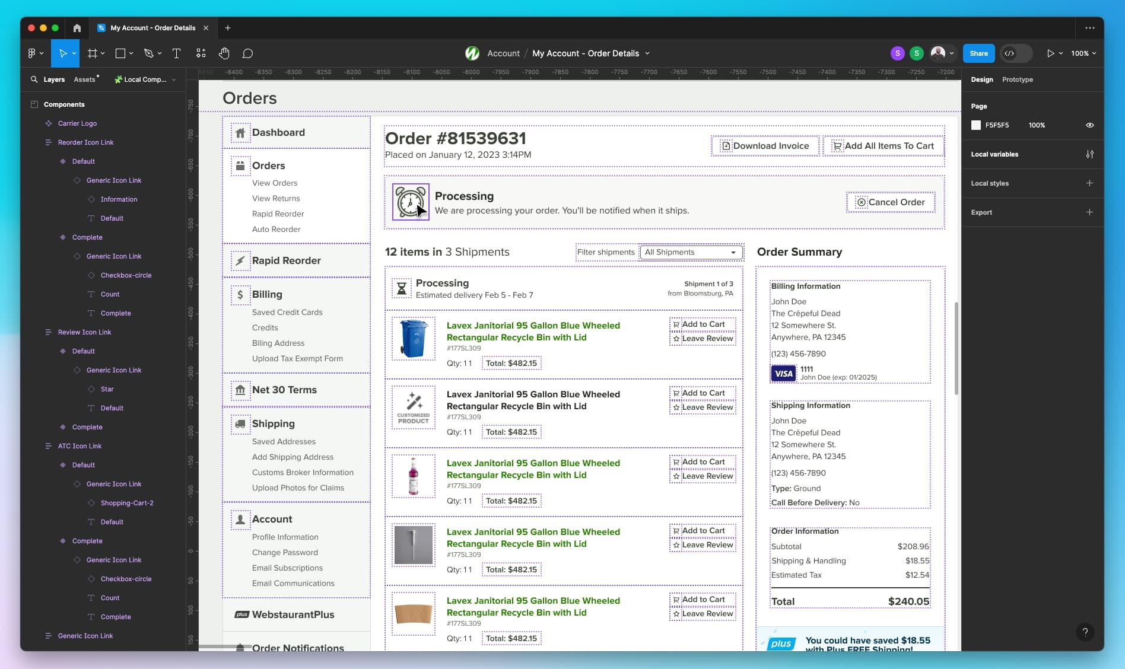This screenshot has width=1125, height=669.
Task: Toggle Dev Mode switch
Action: 1016,53
